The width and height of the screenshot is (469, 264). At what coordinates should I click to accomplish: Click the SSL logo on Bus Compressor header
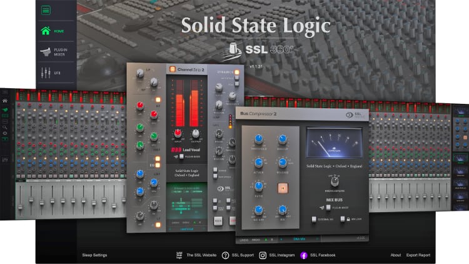[x=355, y=115]
